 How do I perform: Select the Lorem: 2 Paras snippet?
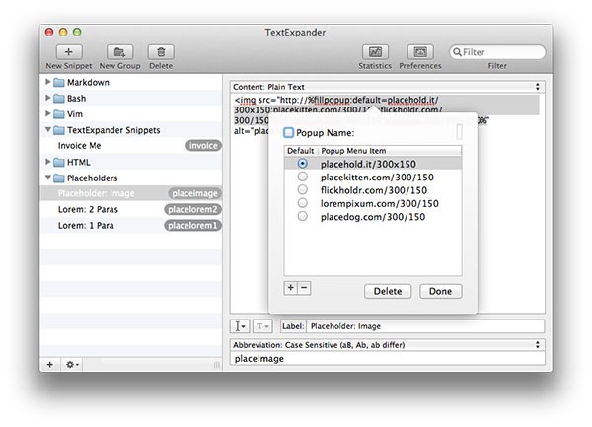pyautogui.click(x=131, y=209)
